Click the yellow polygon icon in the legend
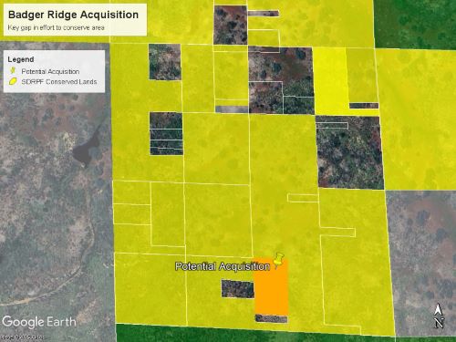This screenshot has height=342, width=456. (x=13, y=81)
